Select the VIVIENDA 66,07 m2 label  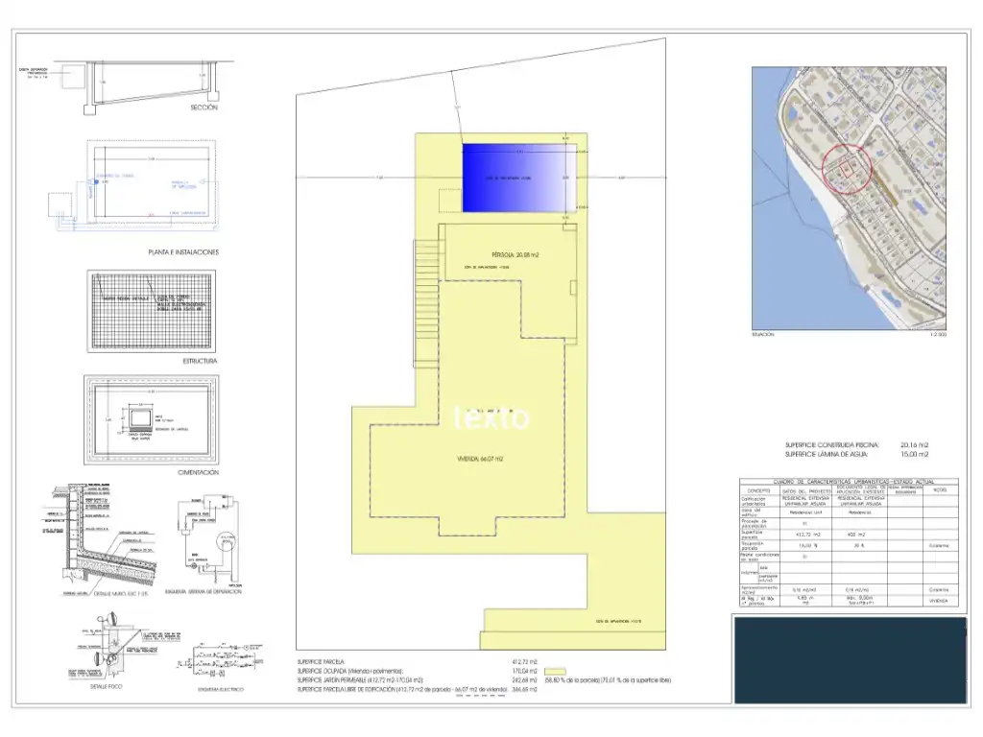click(480, 459)
